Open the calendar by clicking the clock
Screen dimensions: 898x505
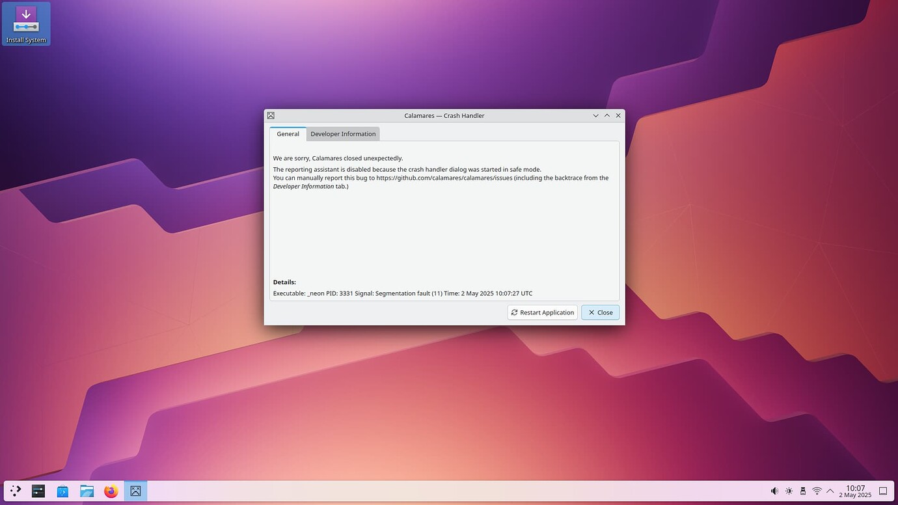(x=854, y=491)
